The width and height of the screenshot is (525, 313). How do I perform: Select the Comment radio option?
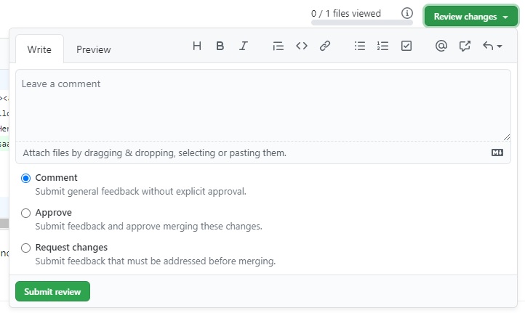(x=26, y=178)
